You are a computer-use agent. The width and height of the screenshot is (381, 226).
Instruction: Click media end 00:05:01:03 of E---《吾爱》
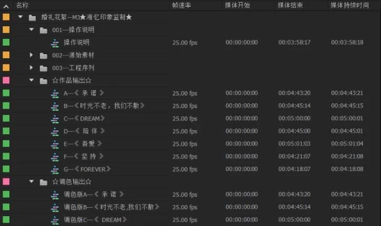click(294, 144)
